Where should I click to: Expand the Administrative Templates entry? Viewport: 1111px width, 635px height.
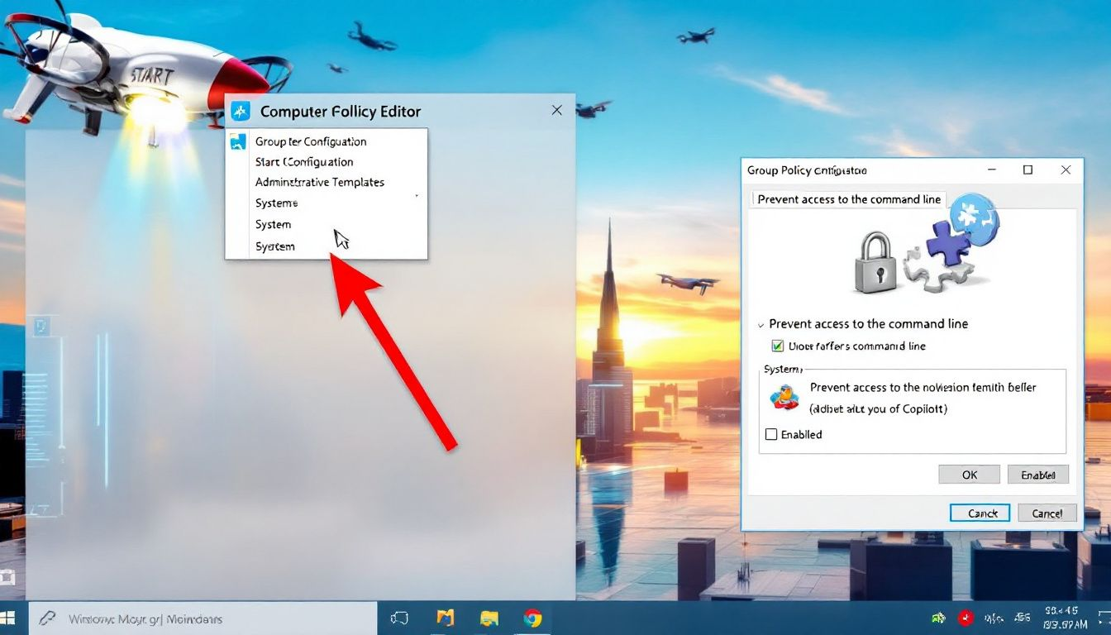[x=319, y=182]
